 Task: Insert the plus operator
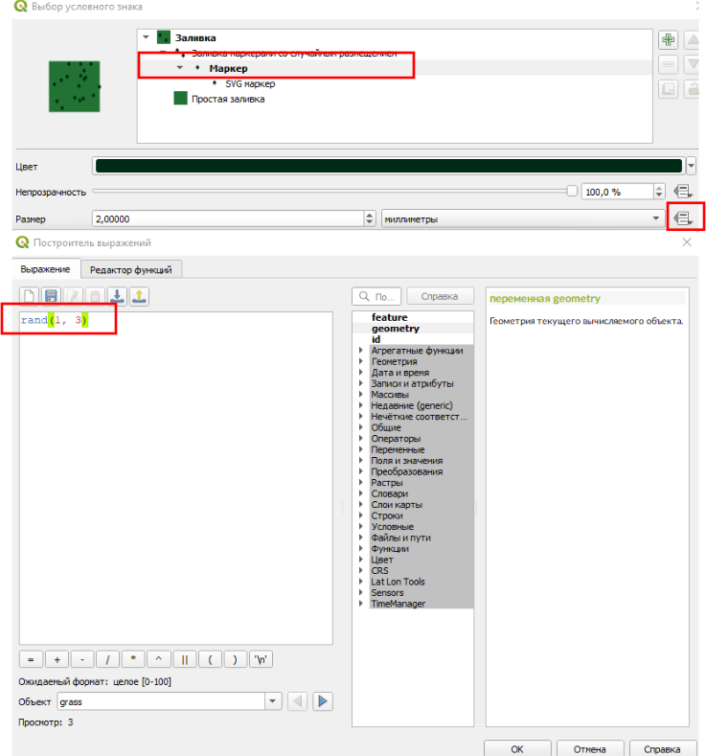(x=57, y=659)
